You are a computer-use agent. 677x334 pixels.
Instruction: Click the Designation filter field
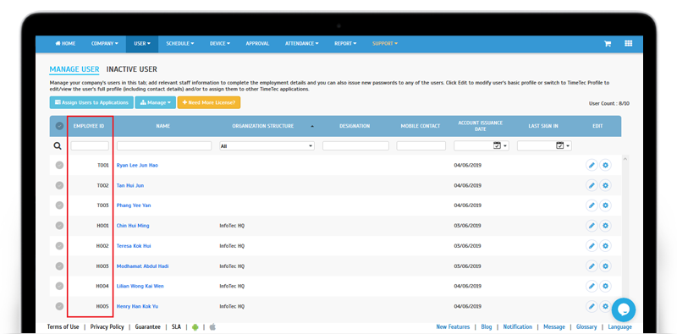[355, 145]
